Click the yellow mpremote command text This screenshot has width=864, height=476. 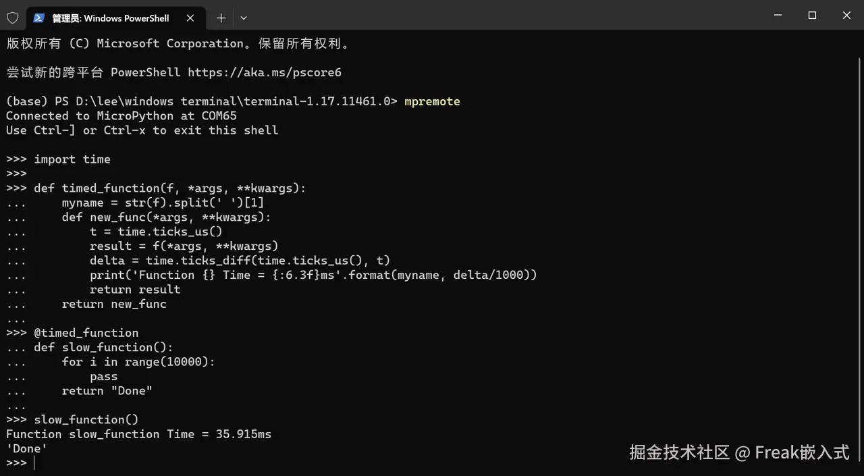(432, 101)
